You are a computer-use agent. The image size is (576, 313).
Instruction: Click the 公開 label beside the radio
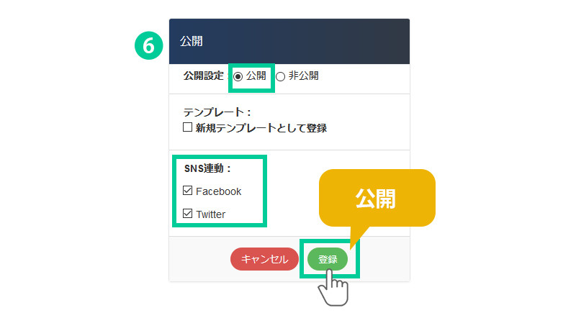[x=256, y=76]
